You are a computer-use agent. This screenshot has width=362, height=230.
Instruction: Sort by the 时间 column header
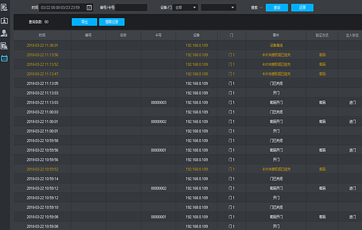pos(42,35)
